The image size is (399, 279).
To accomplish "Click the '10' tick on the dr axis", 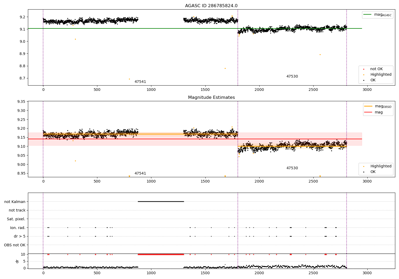I will [x=23, y=254].
